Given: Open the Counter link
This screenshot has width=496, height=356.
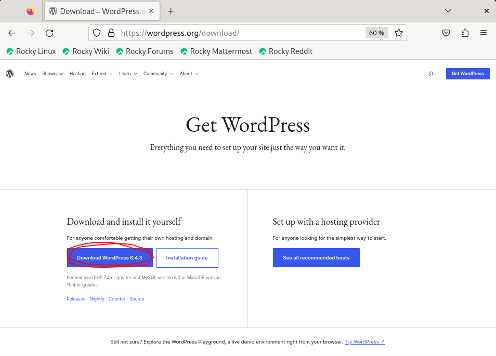Looking at the screenshot, I should click(x=117, y=299).
